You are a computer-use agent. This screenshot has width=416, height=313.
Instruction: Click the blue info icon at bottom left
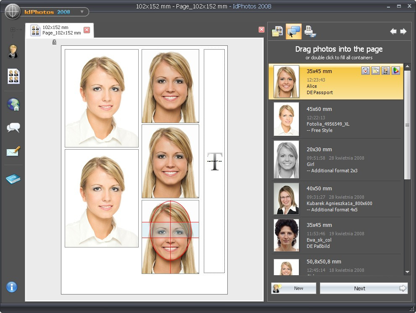pyautogui.click(x=12, y=287)
